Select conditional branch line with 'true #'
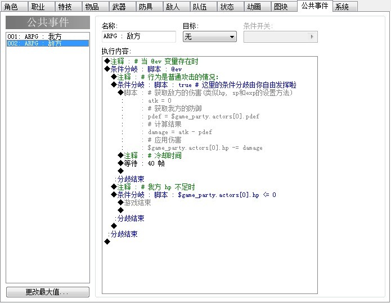Screen dimensions: 391x303 click(x=204, y=85)
